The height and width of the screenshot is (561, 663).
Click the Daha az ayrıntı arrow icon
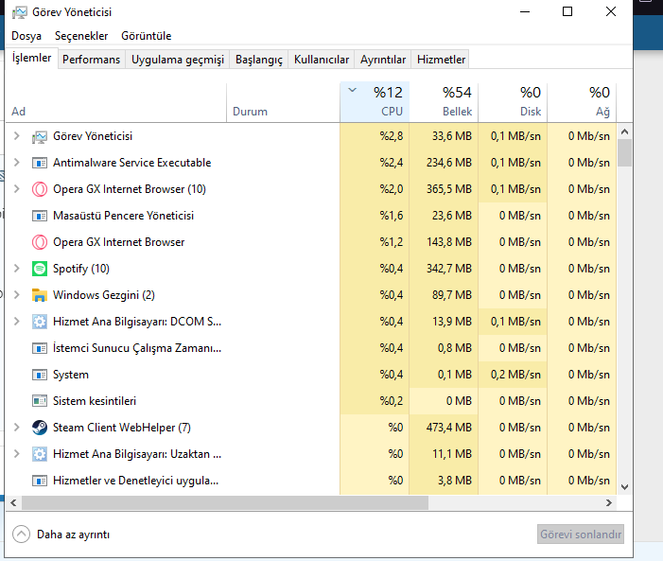21,534
